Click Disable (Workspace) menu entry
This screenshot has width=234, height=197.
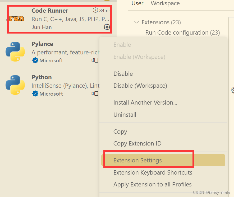(140, 86)
